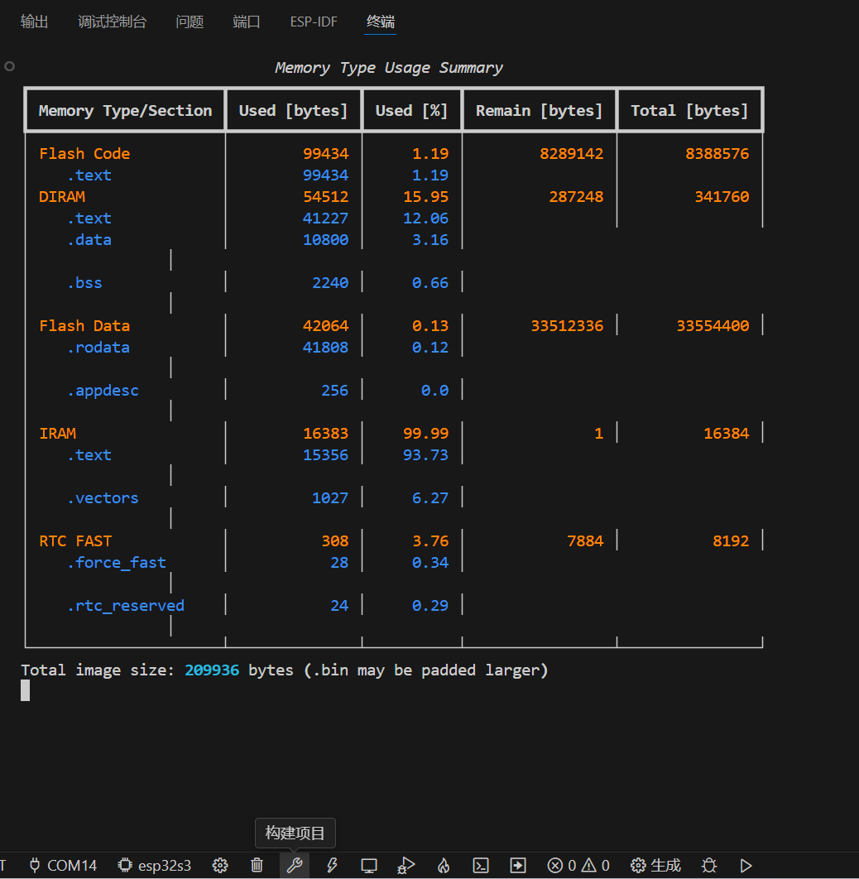Change the esp32s3 target device
The width and height of the screenshot is (859, 879).
(155, 866)
